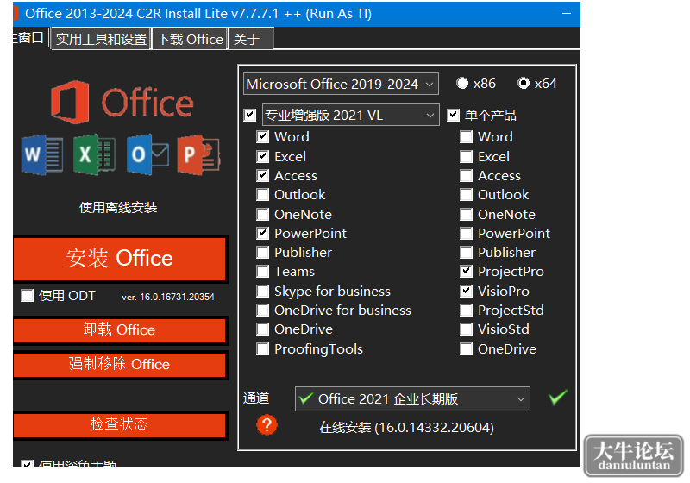
Task: Check Excel under single products
Action: (x=466, y=157)
